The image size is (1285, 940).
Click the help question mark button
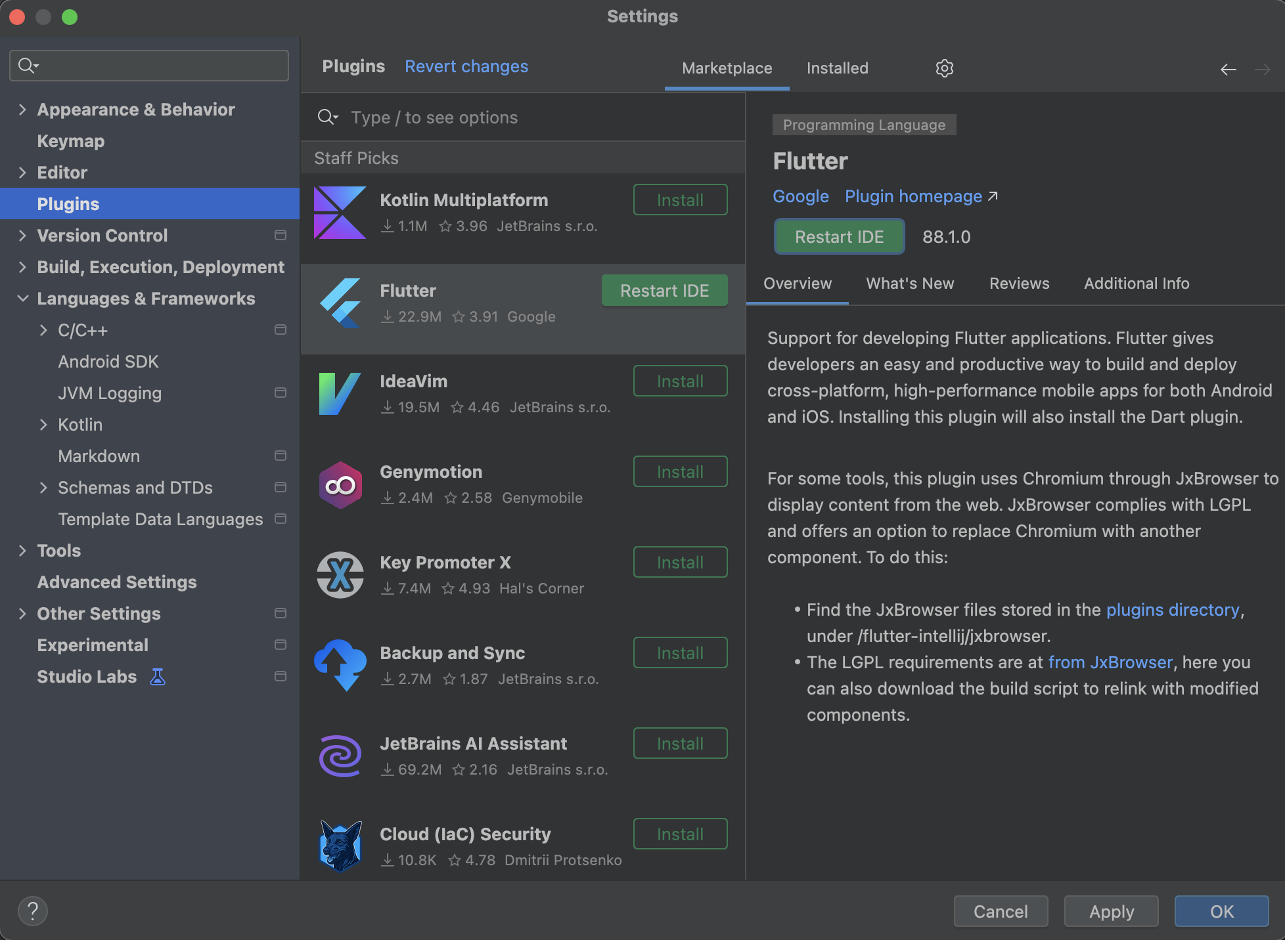point(33,911)
